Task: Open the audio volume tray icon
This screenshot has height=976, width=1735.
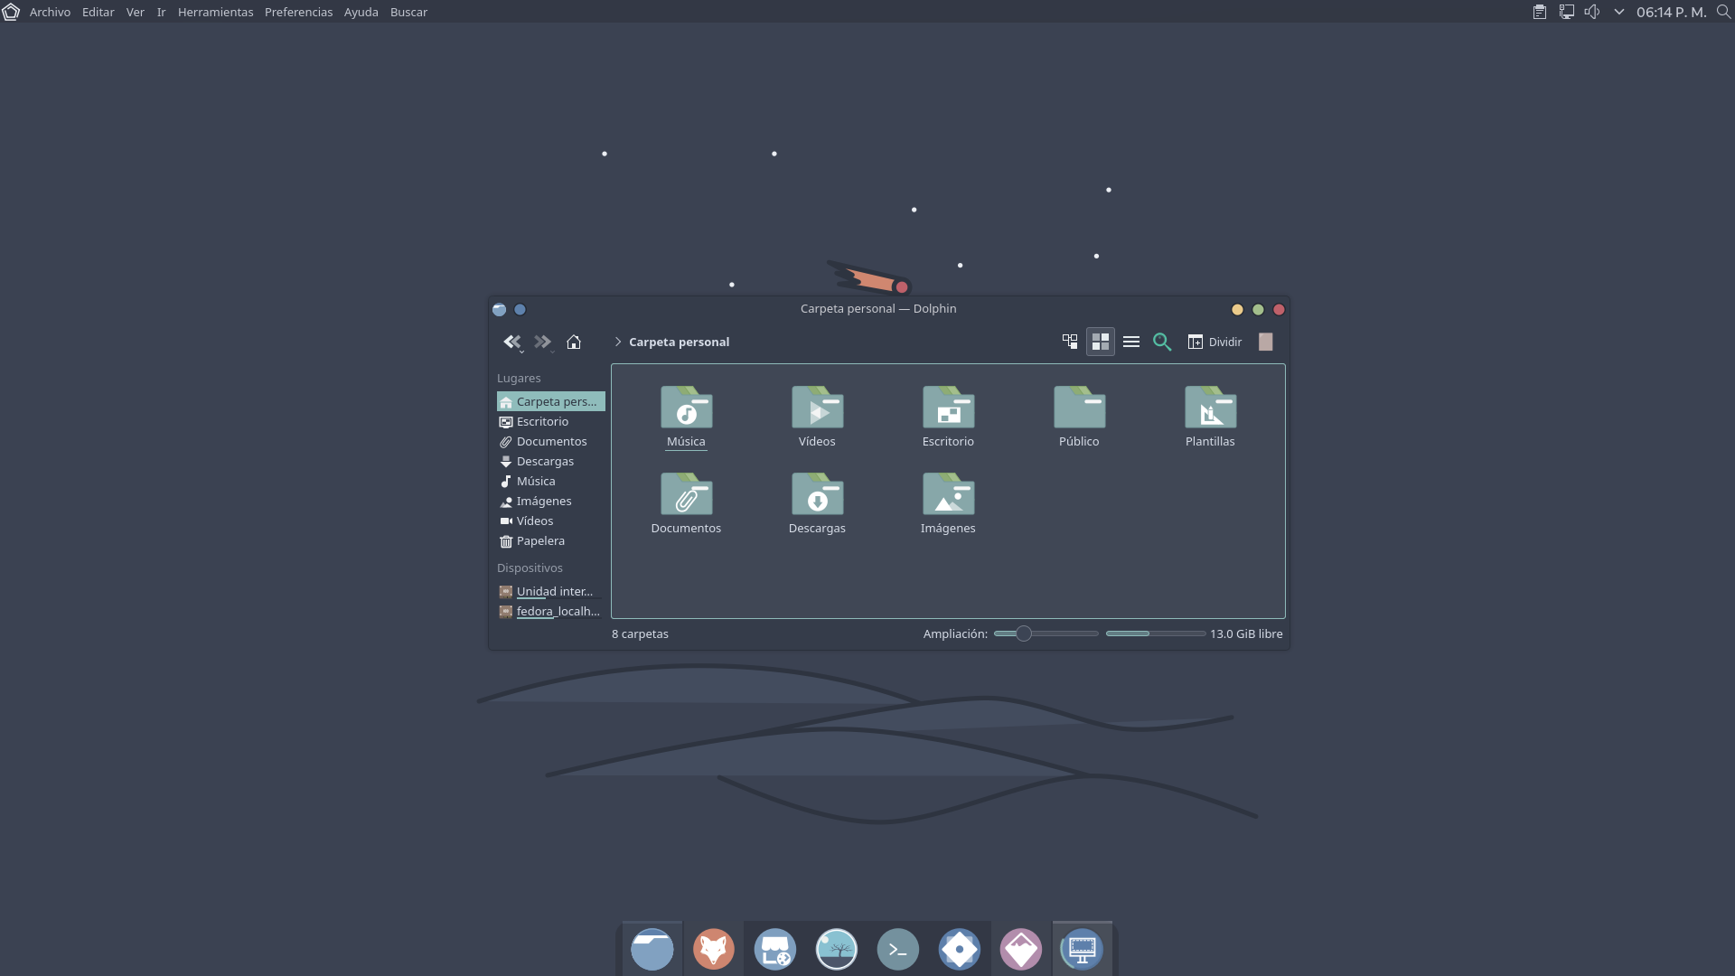Action: [x=1592, y=12]
